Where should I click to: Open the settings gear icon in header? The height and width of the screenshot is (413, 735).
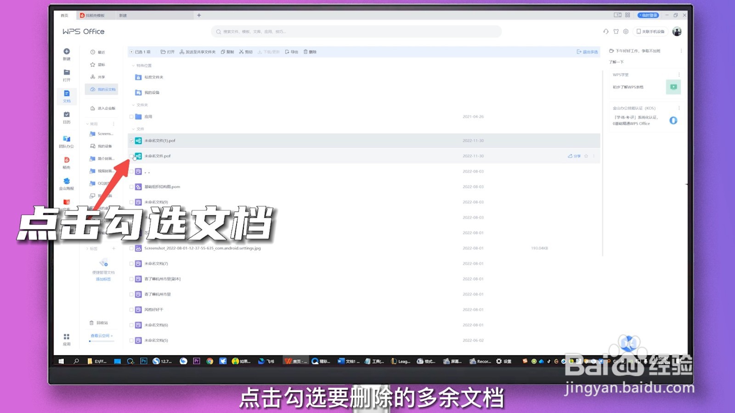click(626, 32)
